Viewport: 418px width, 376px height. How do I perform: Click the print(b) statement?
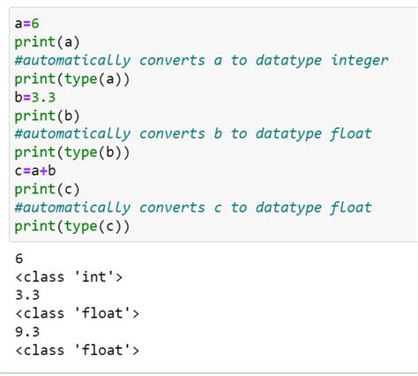47,116
